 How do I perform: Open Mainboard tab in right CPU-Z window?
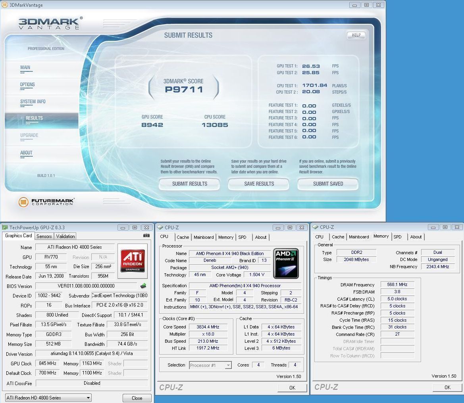pyautogui.click(x=359, y=237)
